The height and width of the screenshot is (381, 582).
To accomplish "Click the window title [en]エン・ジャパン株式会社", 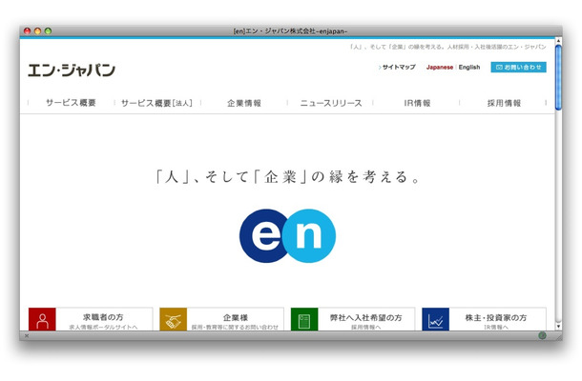I will [x=290, y=31].
